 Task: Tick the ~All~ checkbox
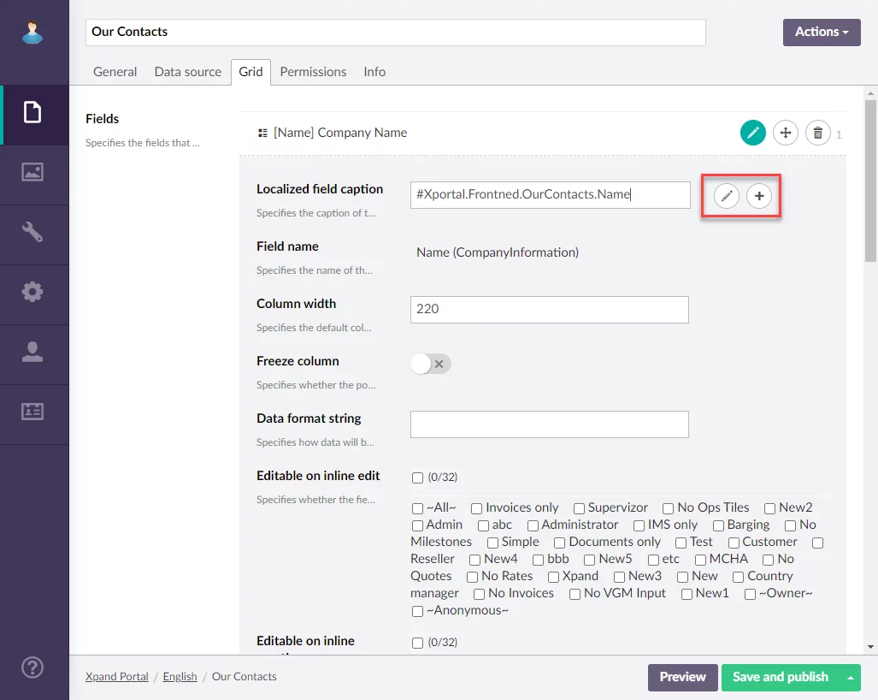click(417, 508)
